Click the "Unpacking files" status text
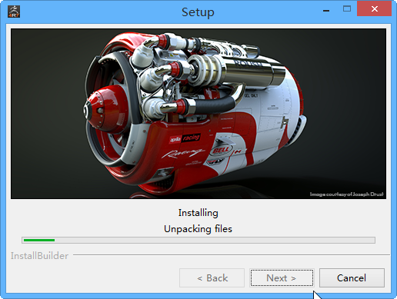This screenshot has width=397, height=299. 198,229
